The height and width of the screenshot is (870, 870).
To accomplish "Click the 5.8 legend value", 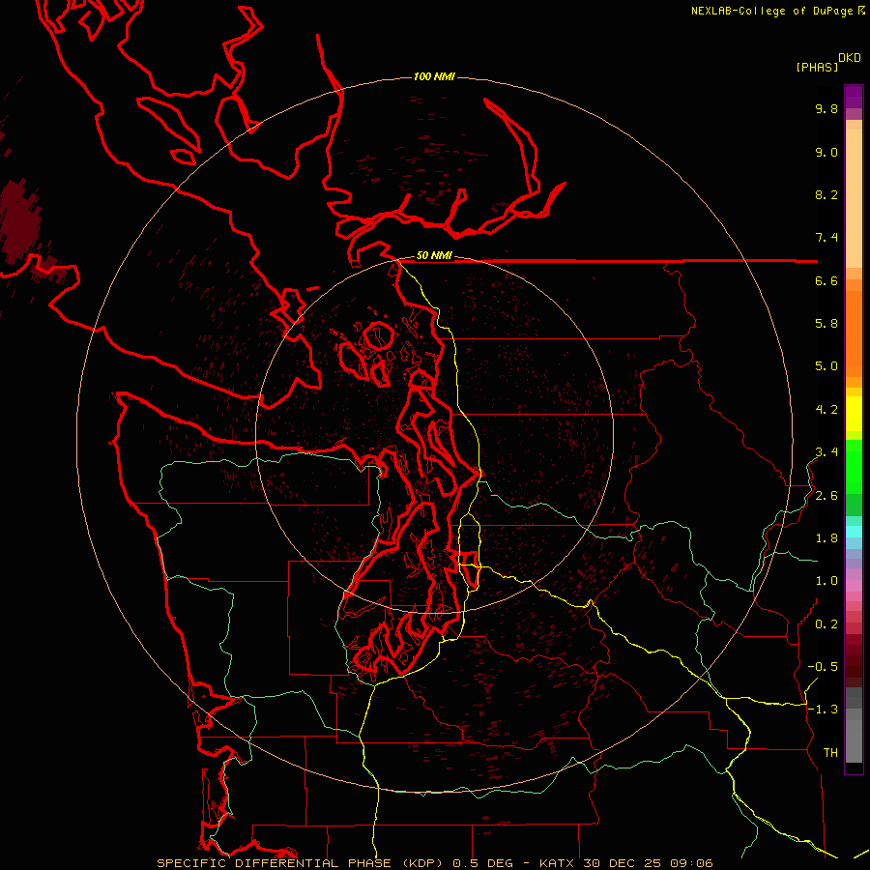I will pyautogui.click(x=826, y=324).
